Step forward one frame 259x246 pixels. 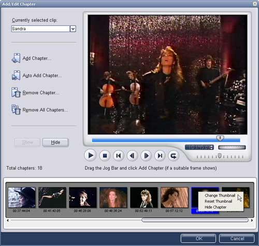point(146,156)
